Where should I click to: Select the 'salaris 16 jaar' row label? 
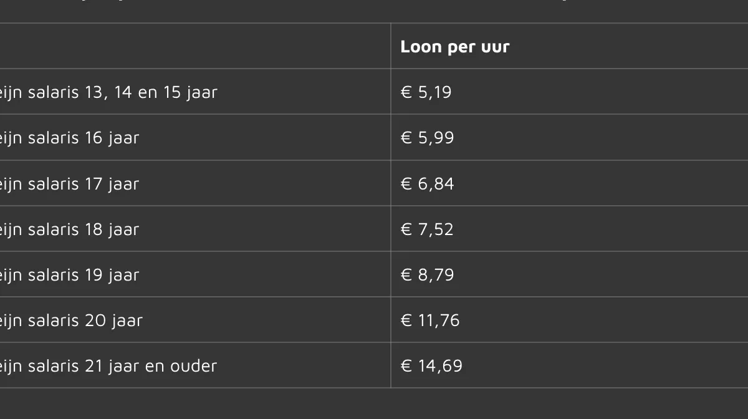pos(69,138)
